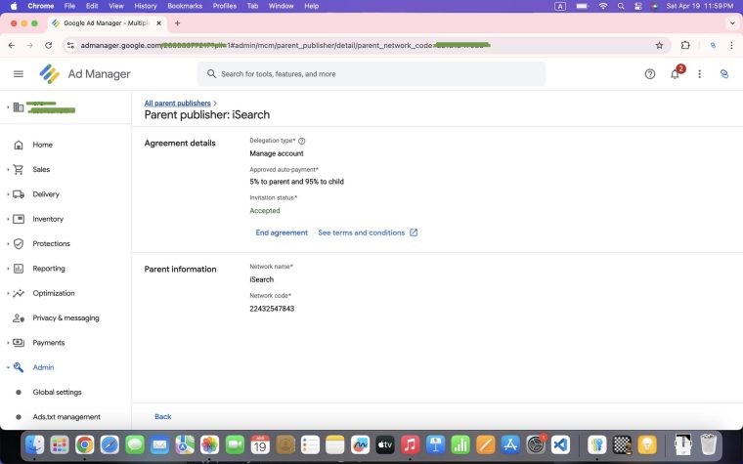Click the Sales cart icon
743x464 pixels.
(19, 170)
